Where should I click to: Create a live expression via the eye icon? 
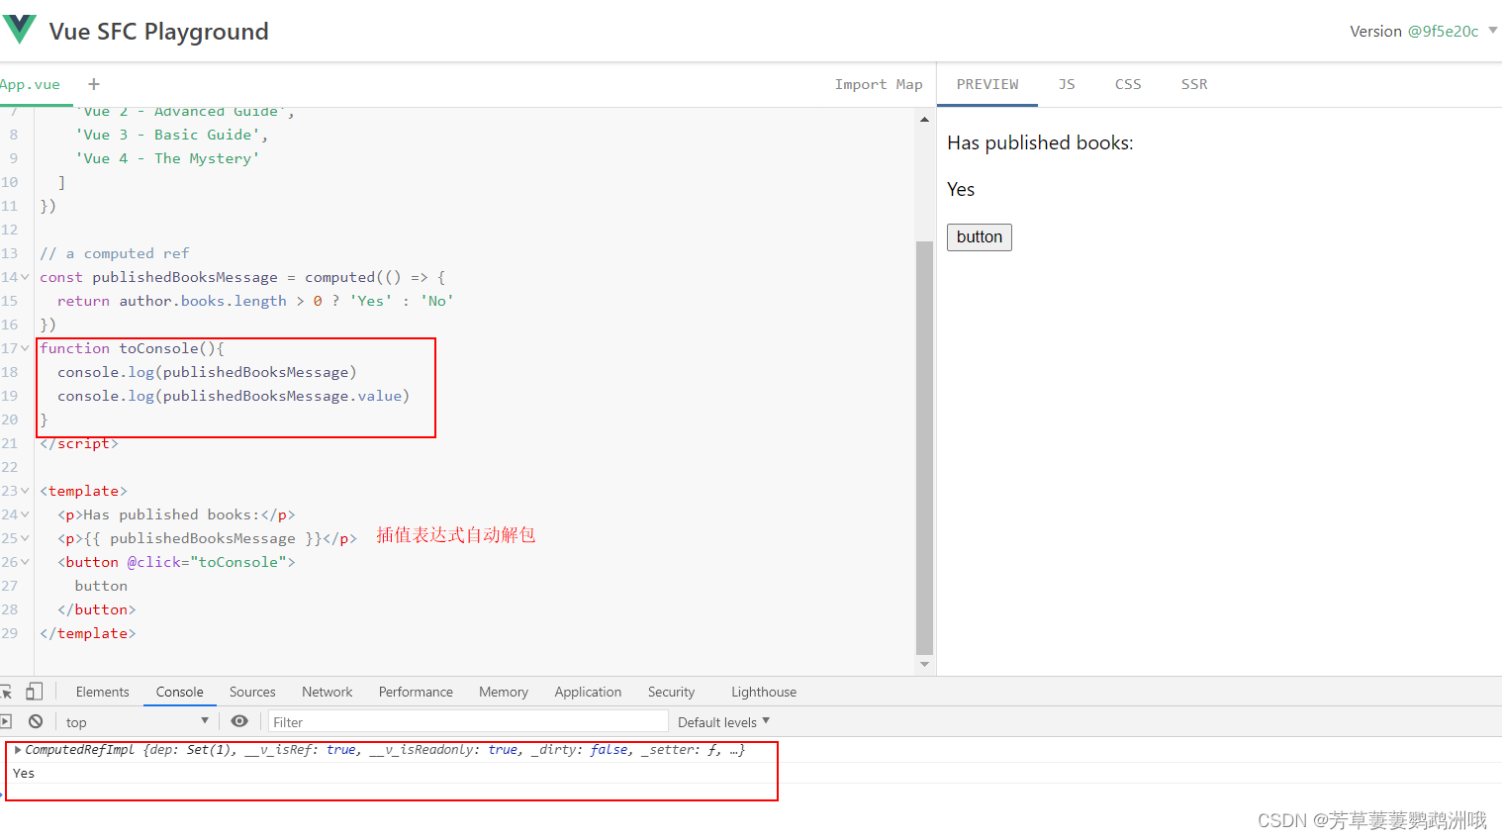coord(239,721)
